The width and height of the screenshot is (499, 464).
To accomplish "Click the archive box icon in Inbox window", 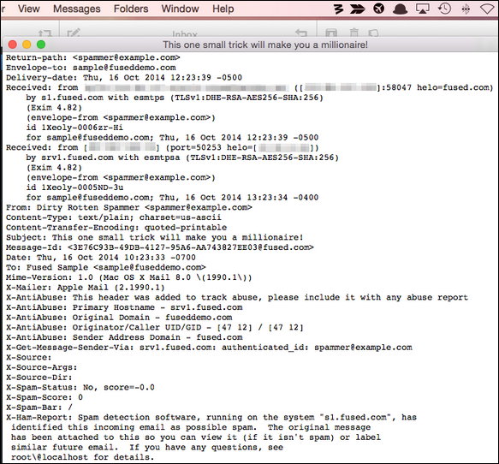I will (331, 33).
